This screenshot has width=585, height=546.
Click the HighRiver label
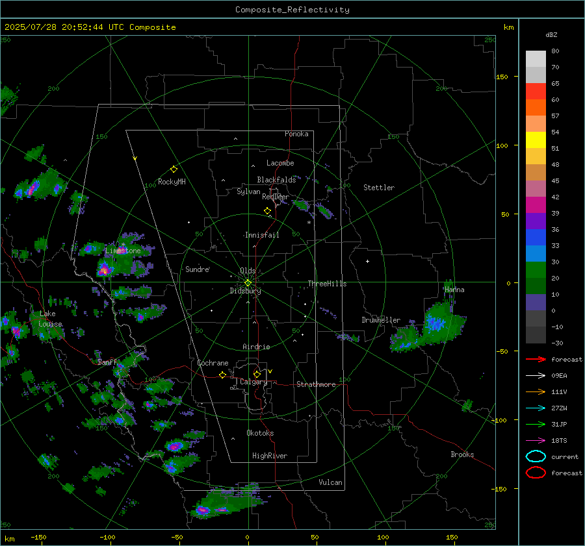click(x=270, y=456)
